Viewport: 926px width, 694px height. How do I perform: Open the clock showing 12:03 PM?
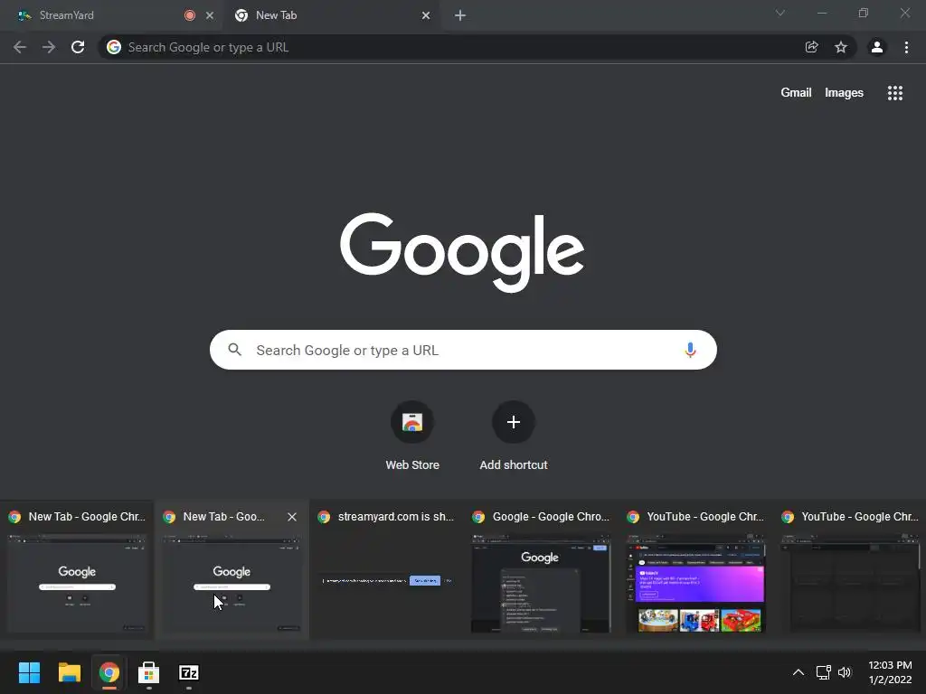point(890,672)
